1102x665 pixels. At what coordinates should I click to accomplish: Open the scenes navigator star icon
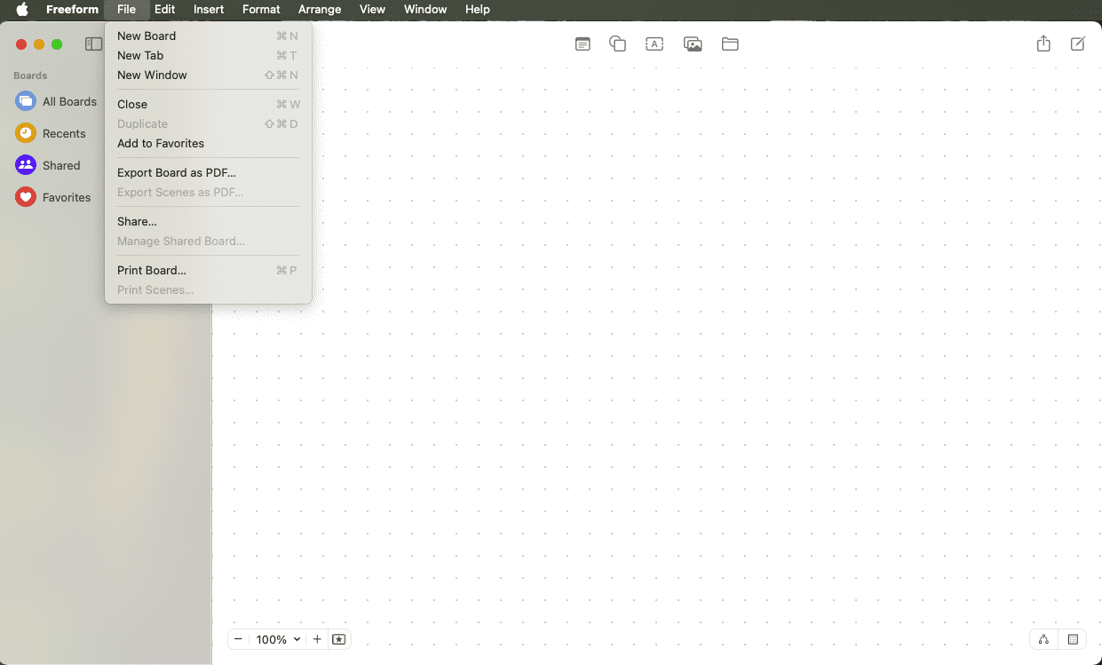(338, 639)
